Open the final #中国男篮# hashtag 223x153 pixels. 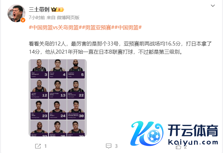pyautogui.click(x=128, y=27)
